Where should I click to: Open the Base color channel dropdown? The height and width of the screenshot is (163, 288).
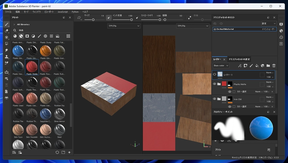pos(221,65)
